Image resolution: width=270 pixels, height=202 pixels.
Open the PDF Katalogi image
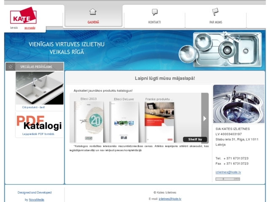(x=39, y=122)
